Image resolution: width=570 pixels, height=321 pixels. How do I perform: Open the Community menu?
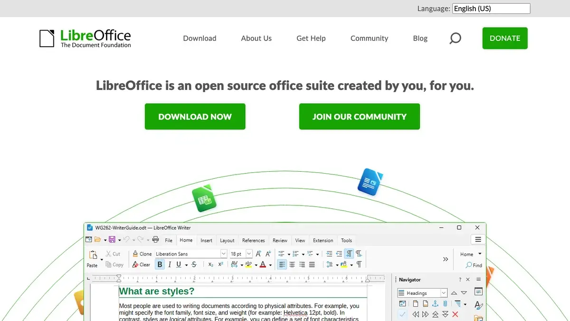pyautogui.click(x=369, y=38)
